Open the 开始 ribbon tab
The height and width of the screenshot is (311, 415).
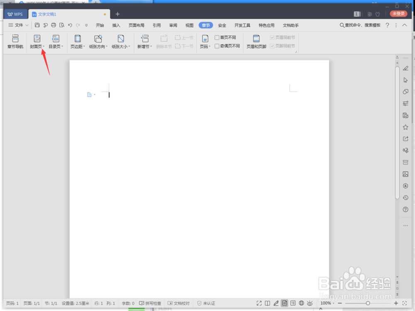click(100, 25)
